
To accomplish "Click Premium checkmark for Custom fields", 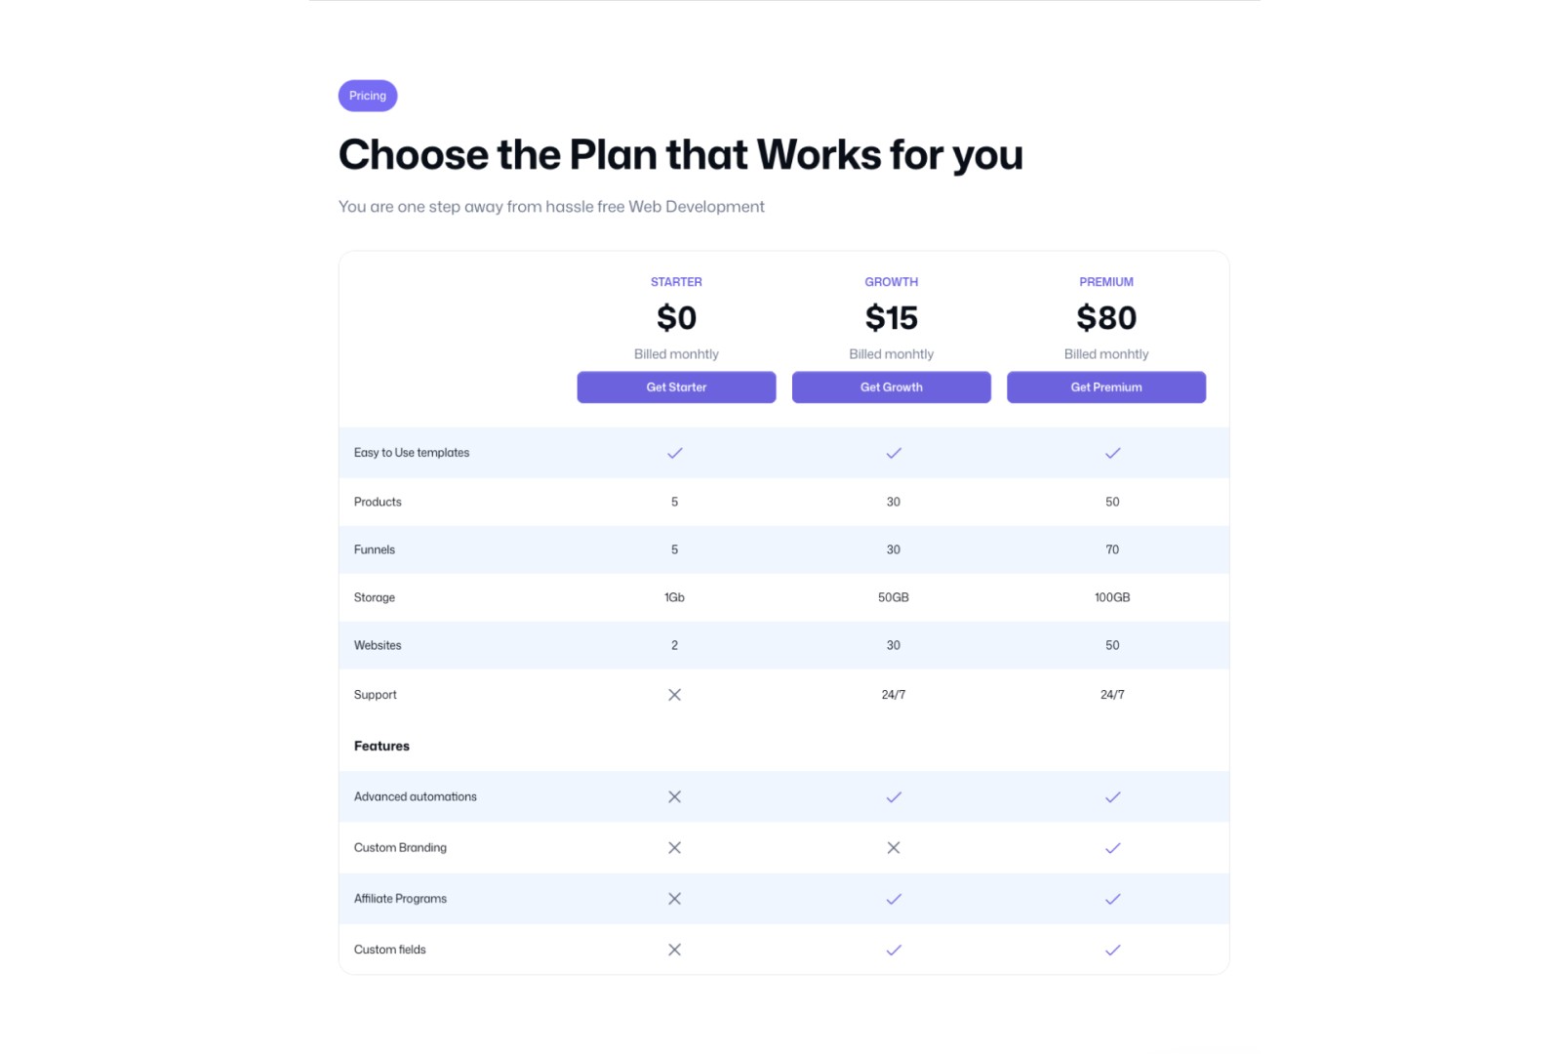I will point(1112,950).
